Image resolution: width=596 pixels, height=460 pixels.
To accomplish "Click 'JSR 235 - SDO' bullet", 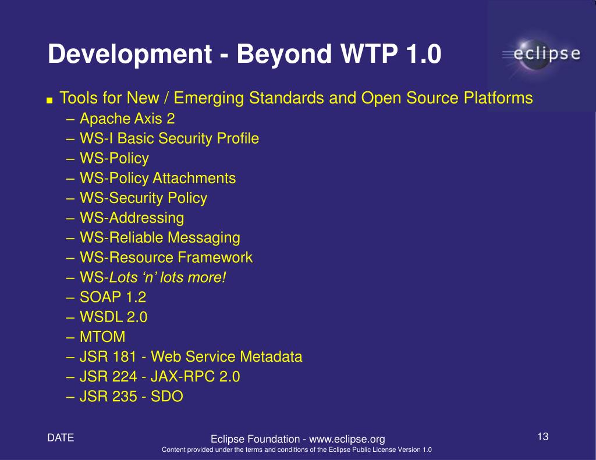I will tap(131, 396).
